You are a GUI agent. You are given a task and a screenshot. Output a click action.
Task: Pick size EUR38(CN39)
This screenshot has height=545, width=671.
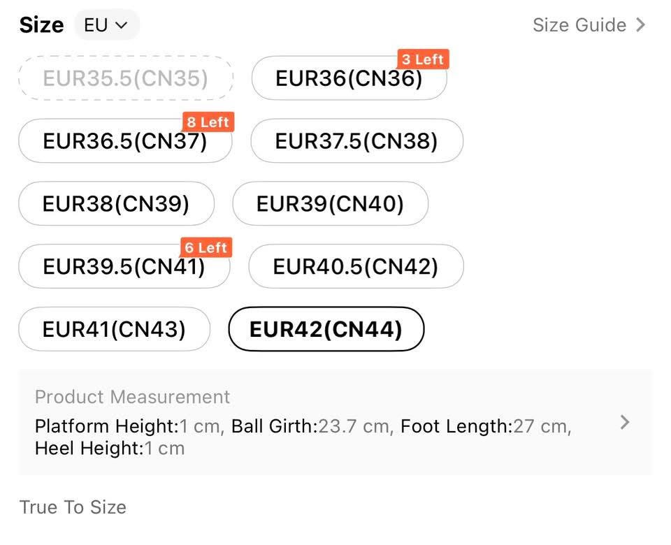click(116, 204)
